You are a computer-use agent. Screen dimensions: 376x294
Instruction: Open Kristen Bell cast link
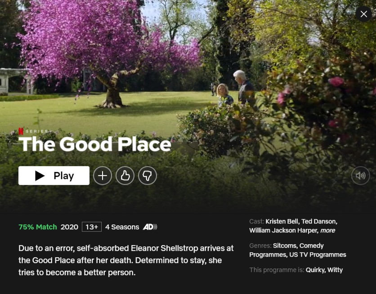tap(282, 221)
